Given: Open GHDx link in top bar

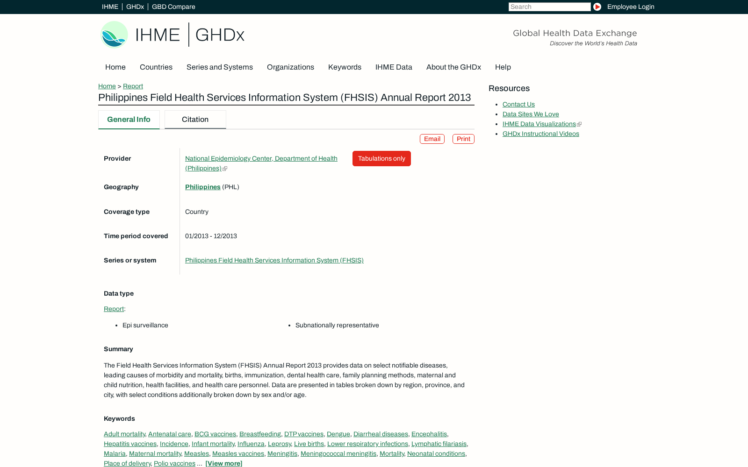Looking at the screenshot, I should 135,7.
